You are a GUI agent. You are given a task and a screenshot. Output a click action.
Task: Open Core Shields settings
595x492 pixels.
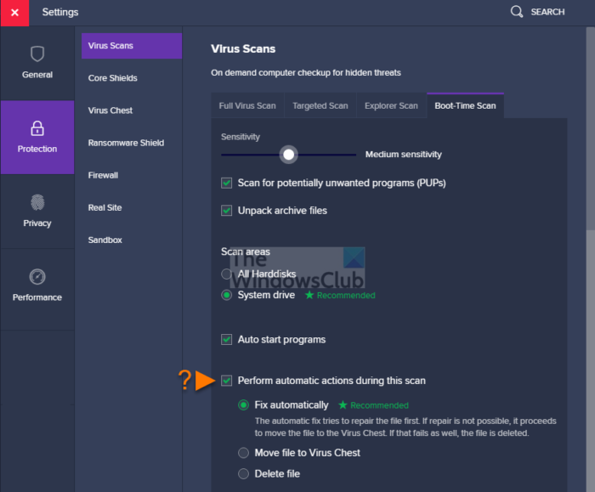pos(113,78)
